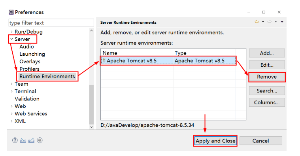This screenshot has height=156, width=300.
Task: Click the Import preferences icon
Action: coord(23,141)
